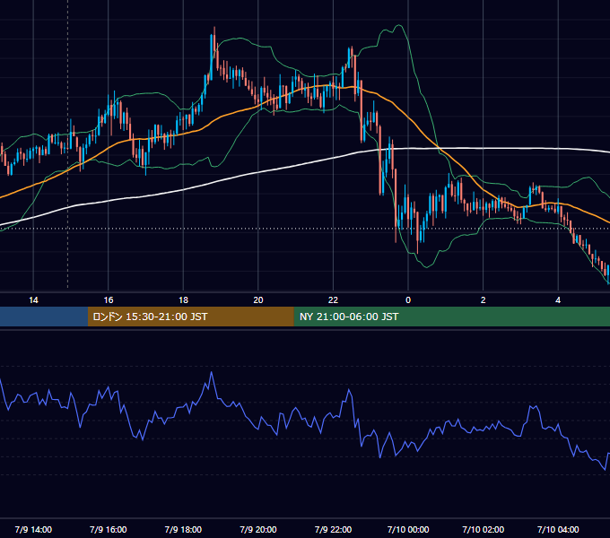Click the 7/9 18:00 time label
The width and height of the screenshot is (610, 538).
click(183, 529)
